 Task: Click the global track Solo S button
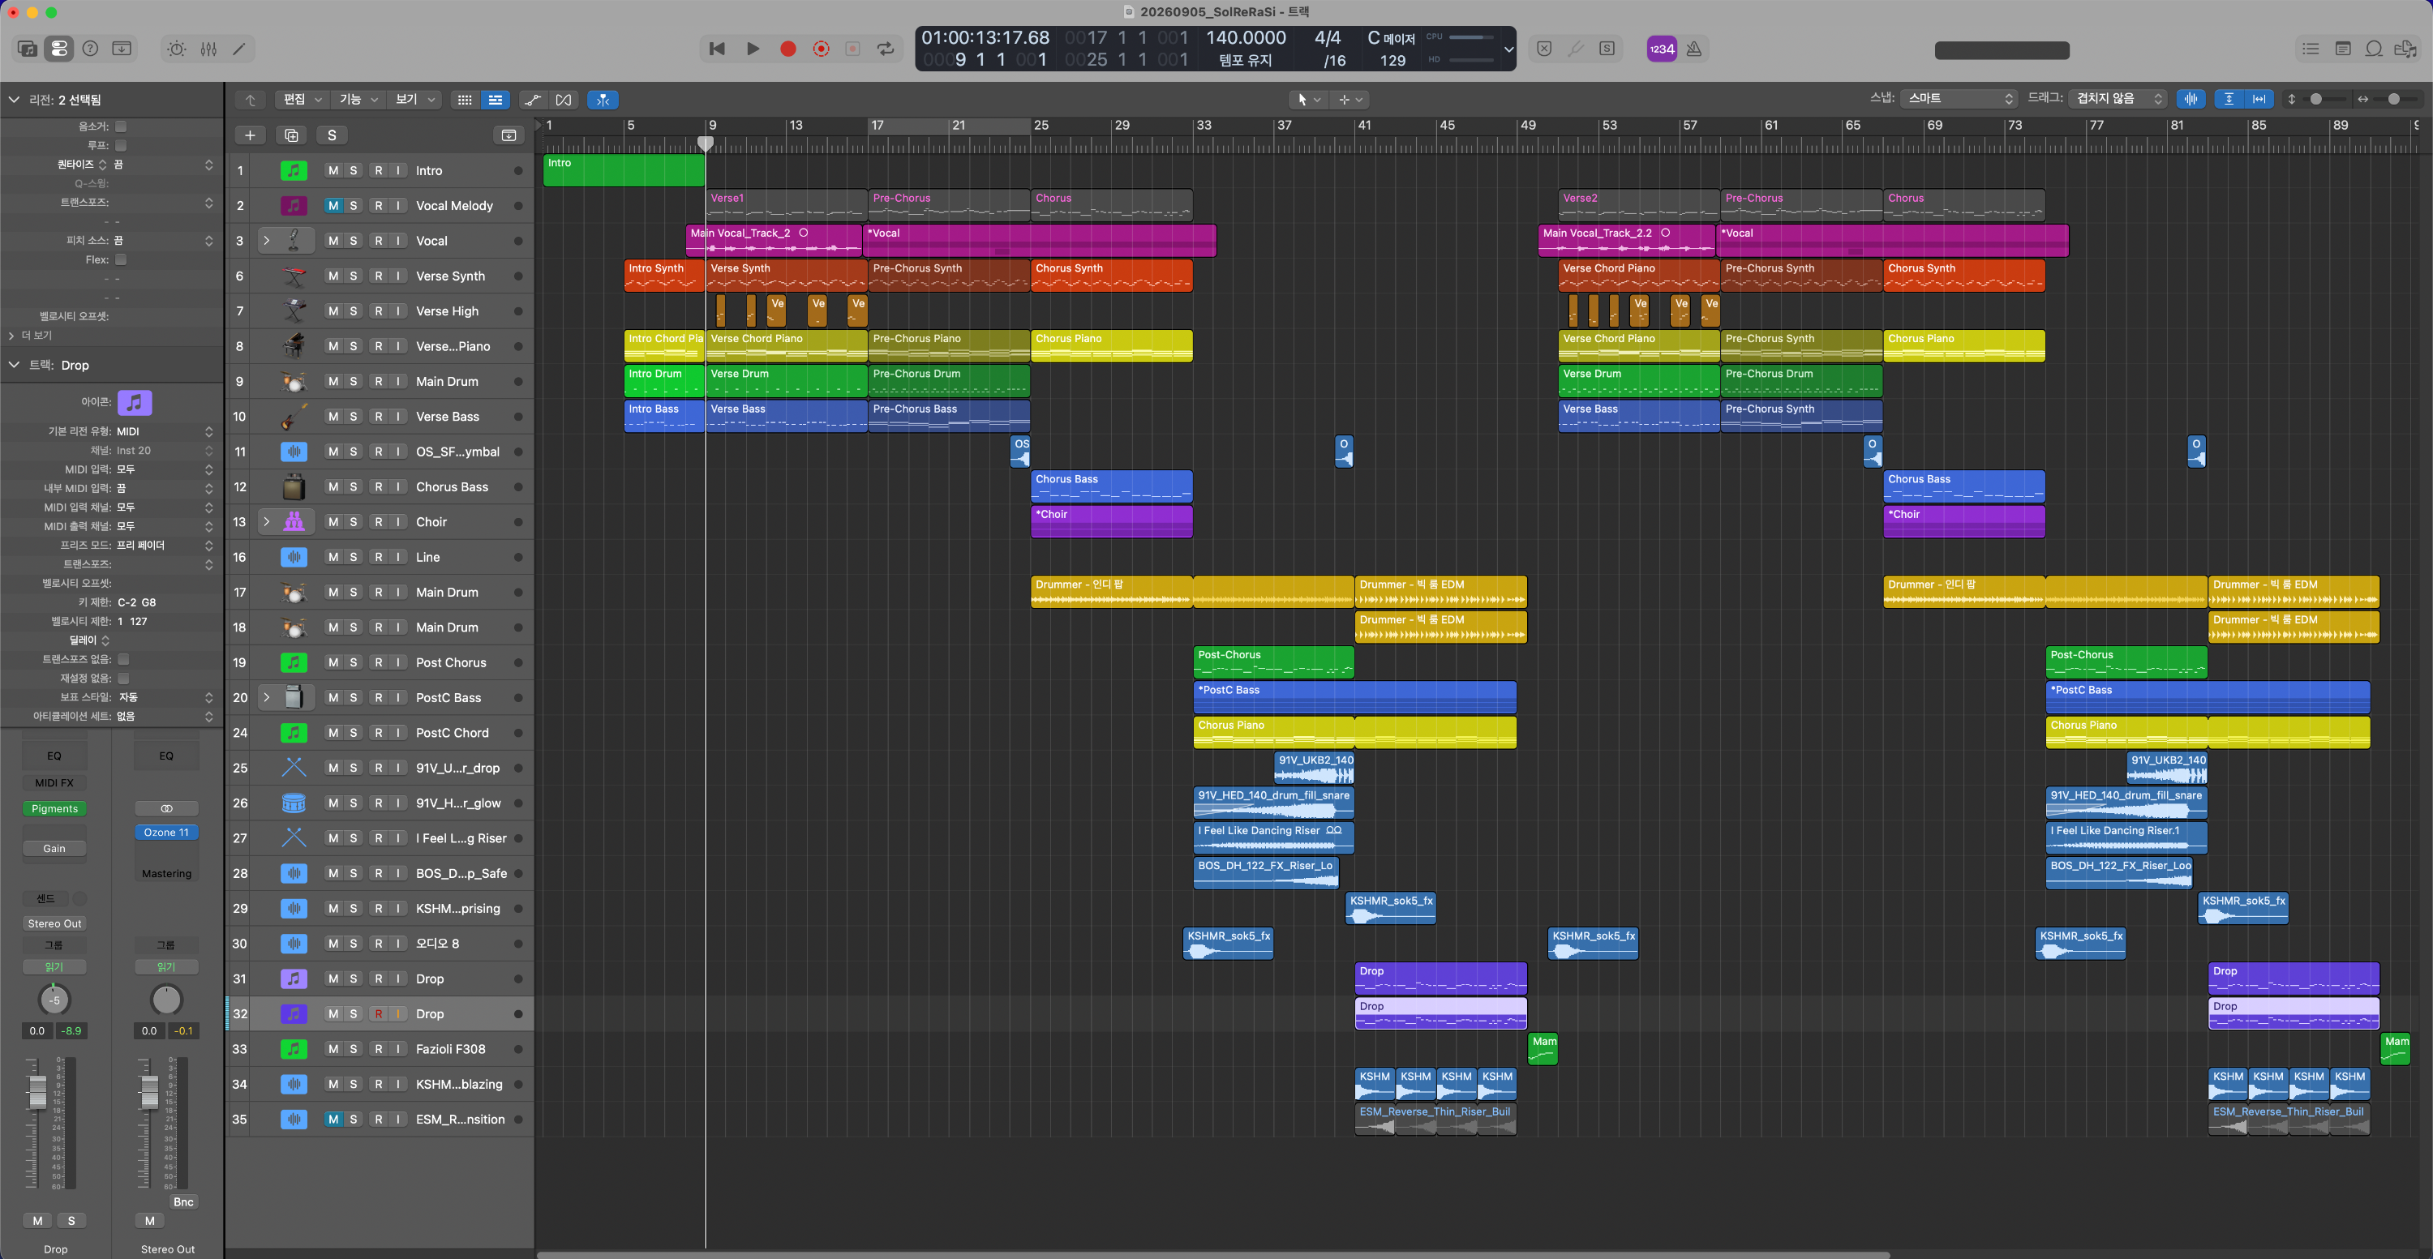332,136
